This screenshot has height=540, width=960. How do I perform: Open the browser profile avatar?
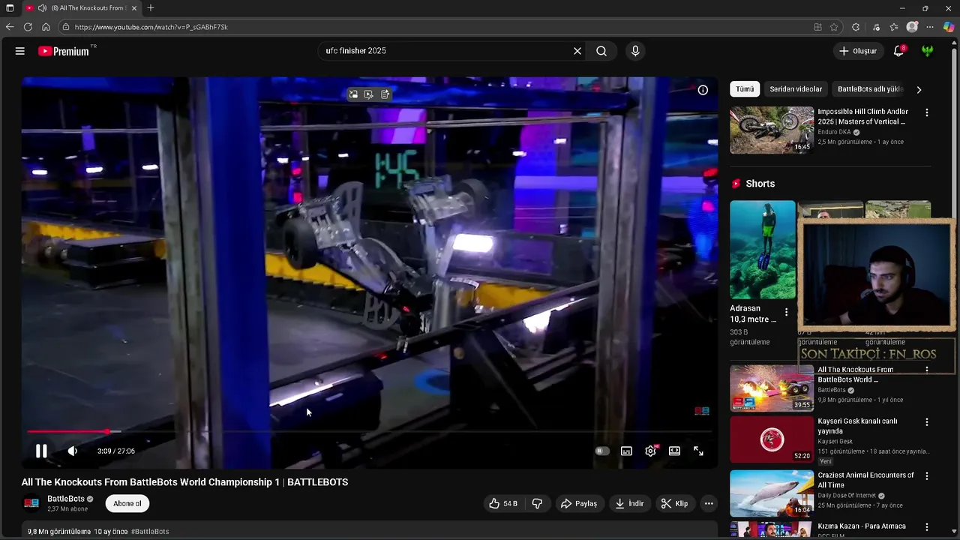[x=912, y=27]
